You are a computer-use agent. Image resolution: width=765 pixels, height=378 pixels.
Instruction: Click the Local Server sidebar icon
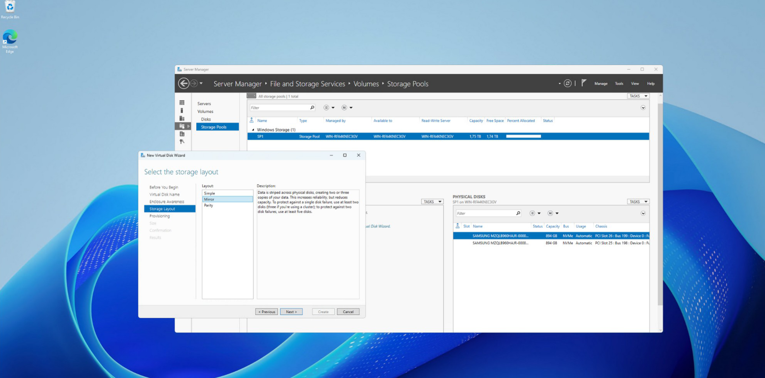pyautogui.click(x=182, y=110)
